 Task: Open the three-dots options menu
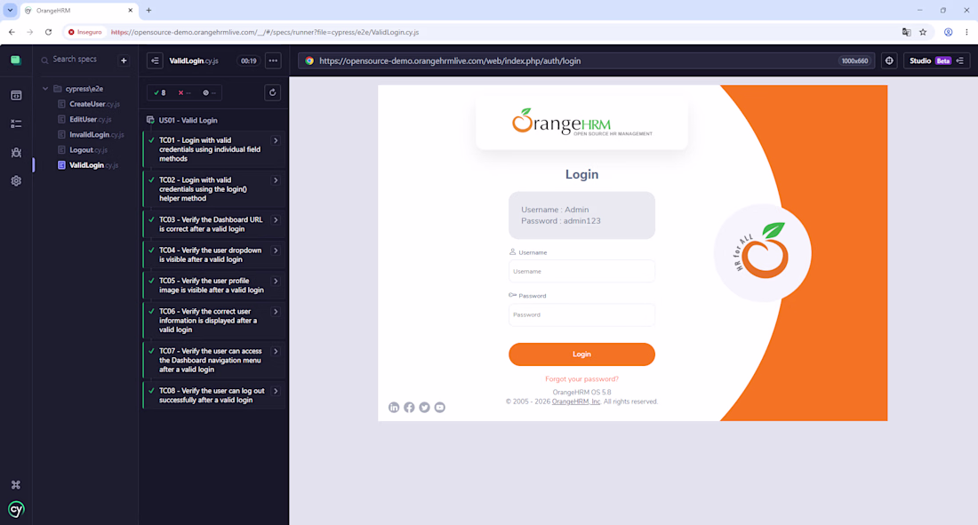click(x=273, y=60)
